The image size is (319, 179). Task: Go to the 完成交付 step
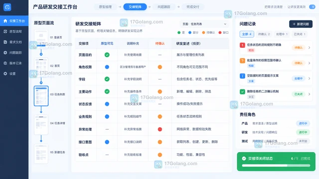[x=193, y=7]
